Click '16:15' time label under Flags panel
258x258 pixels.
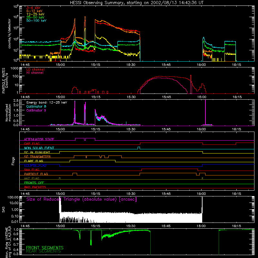237,194
